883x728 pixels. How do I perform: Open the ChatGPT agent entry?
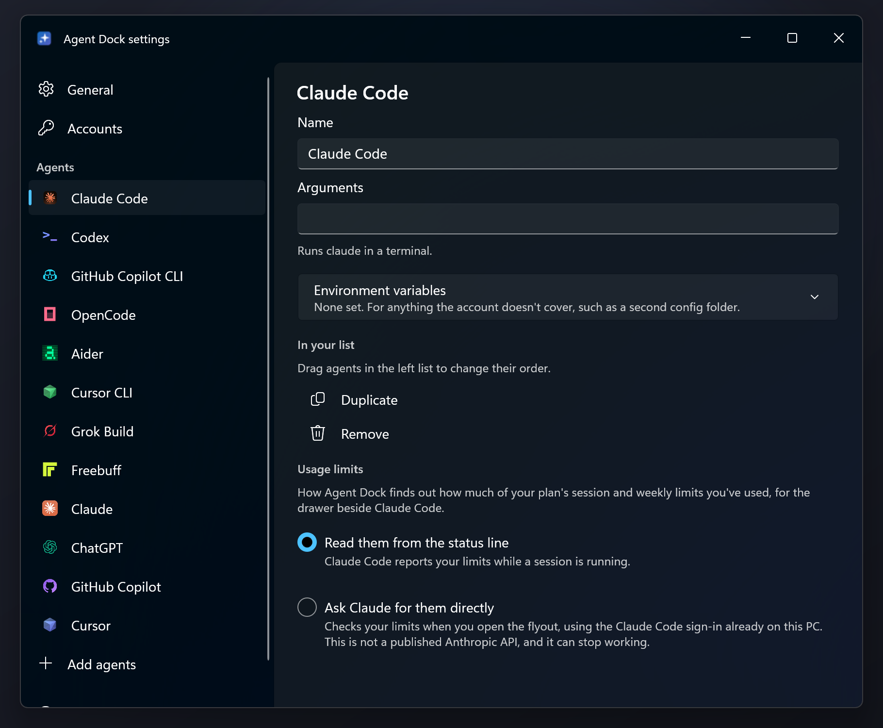click(147, 547)
